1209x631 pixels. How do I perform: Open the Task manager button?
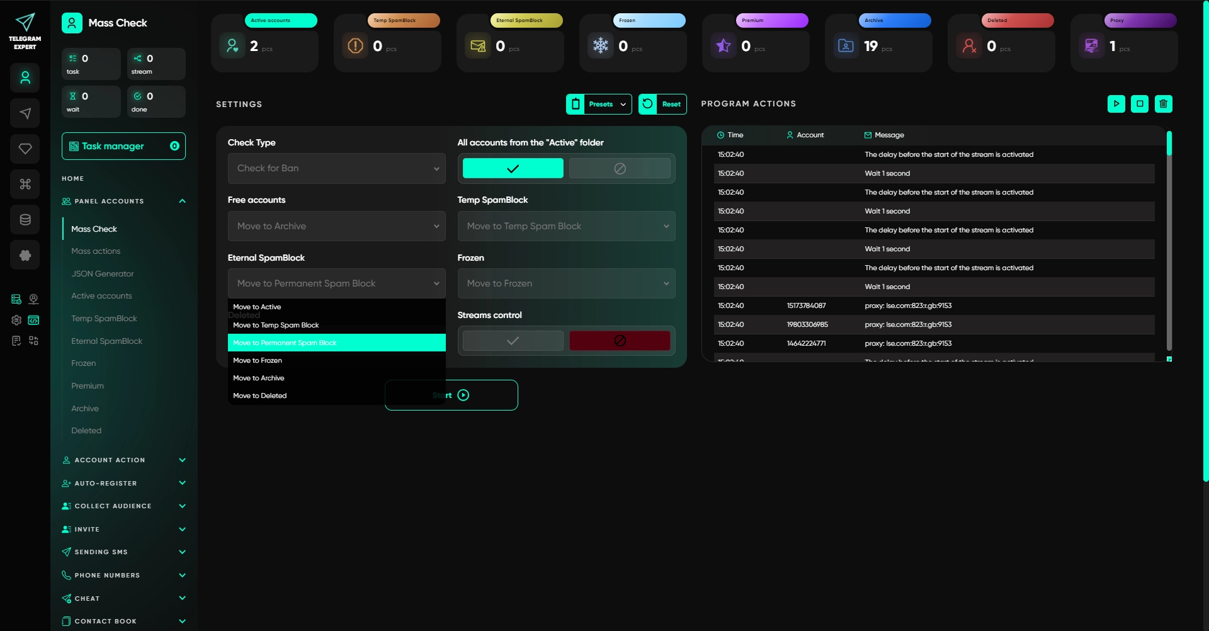click(x=123, y=146)
